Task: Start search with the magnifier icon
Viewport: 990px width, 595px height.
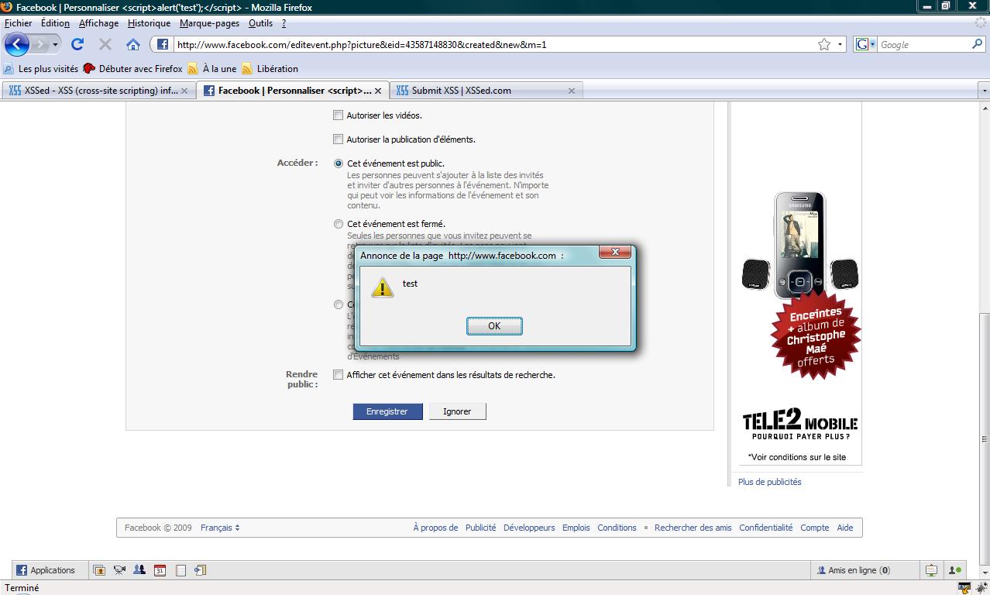Action: point(977,44)
